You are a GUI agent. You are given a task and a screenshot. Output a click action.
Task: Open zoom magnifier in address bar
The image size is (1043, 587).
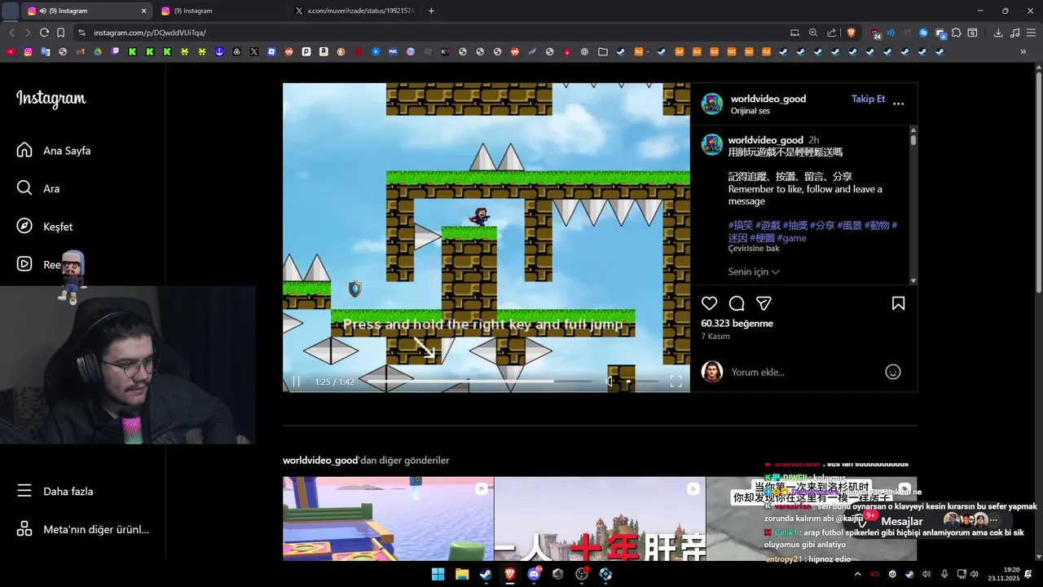click(812, 33)
